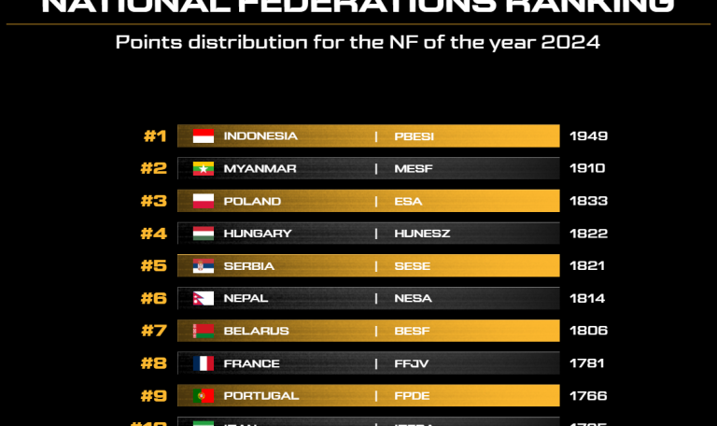Click Portugal's 1766 points value
This screenshot has width=717, height=426.
pyautogui.click(x=588, y=396)
